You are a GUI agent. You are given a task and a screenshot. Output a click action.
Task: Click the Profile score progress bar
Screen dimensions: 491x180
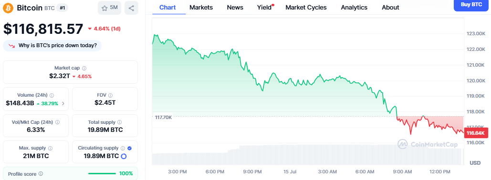(102, 174)
